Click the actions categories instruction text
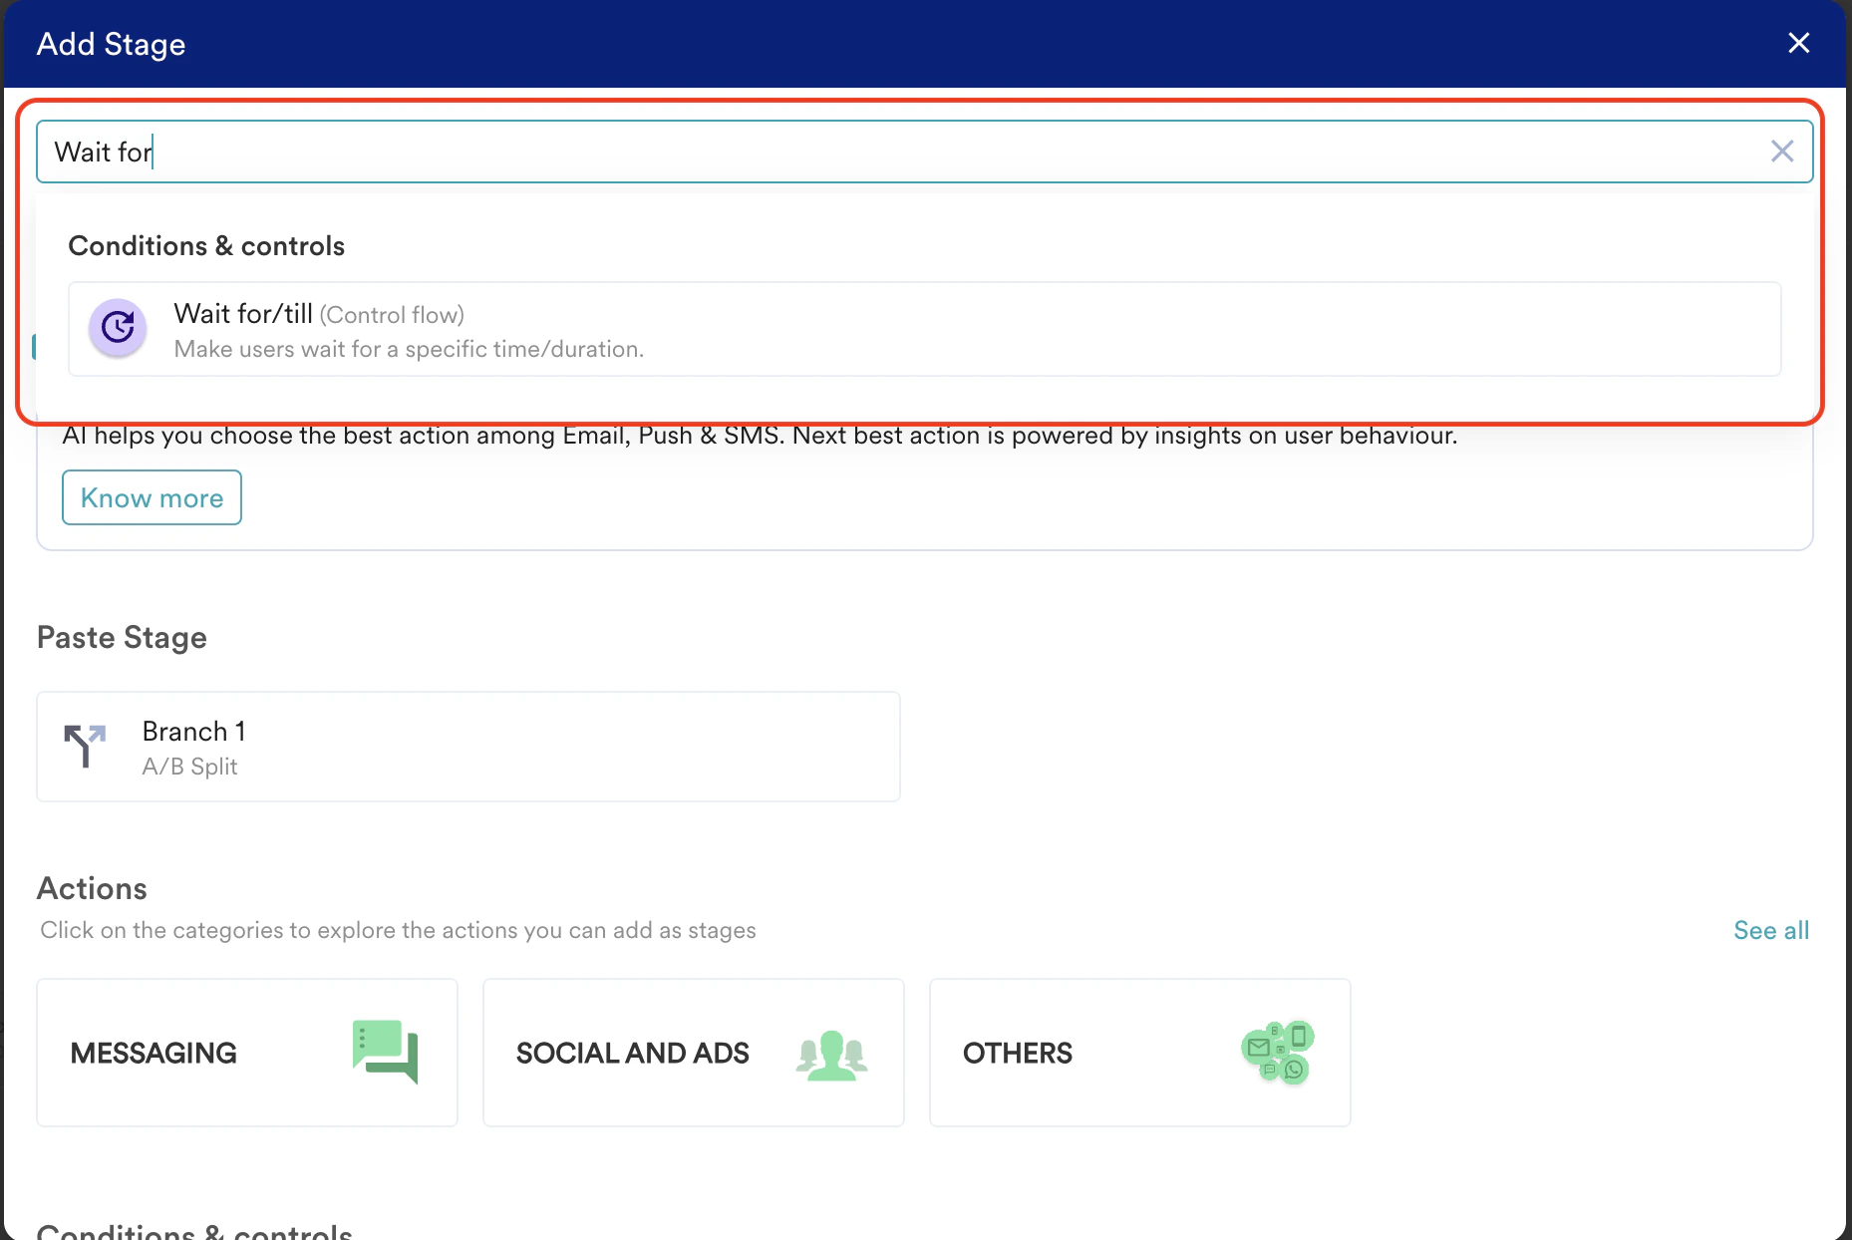1852x1240 pixels. pos(398,930)
